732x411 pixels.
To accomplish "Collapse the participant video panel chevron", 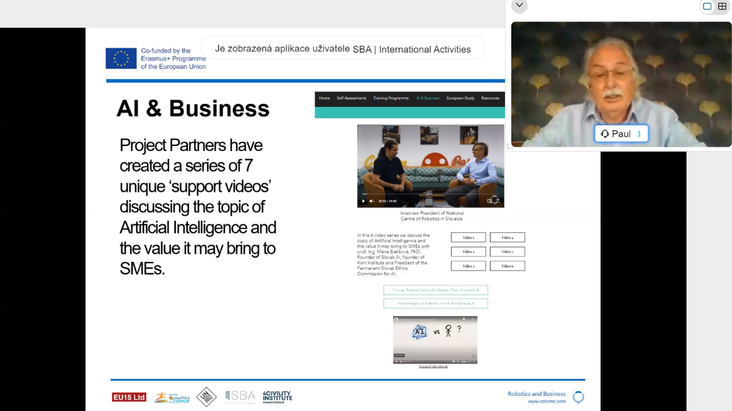I will point(519,6).
